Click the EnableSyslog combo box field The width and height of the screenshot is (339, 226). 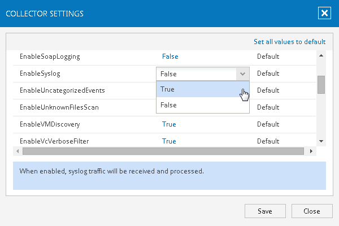[x=196, y=73]
